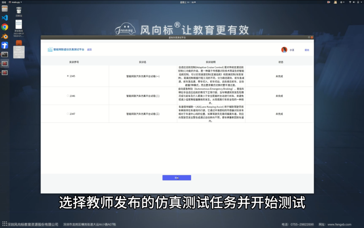This screenshot has width=364, height=228.
Task: Click user 小王's avatar picture
Action: pos(284,50)
